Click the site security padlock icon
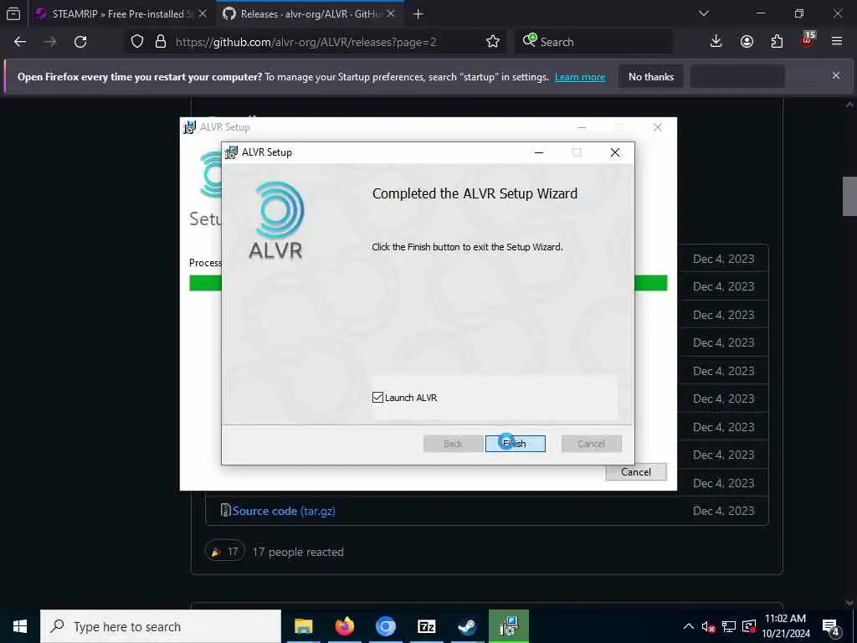857x643 pixels. pos(160,42)
